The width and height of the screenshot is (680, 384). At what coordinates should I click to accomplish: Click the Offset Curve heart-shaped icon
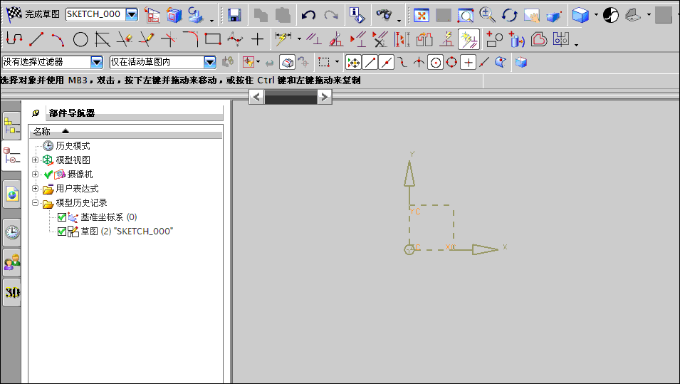[538, 39]
